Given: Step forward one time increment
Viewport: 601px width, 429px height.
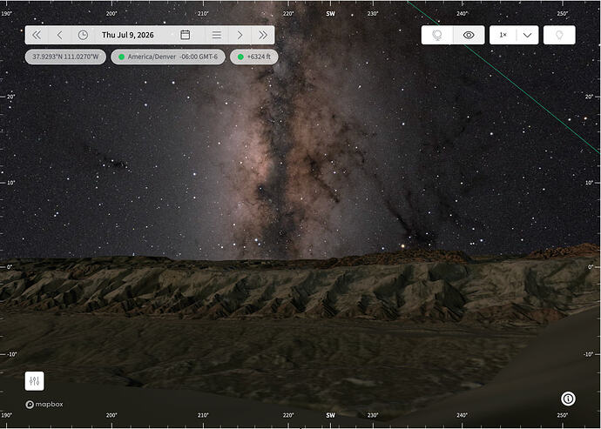Looking at the screenshot, I should tap(240, 35).
